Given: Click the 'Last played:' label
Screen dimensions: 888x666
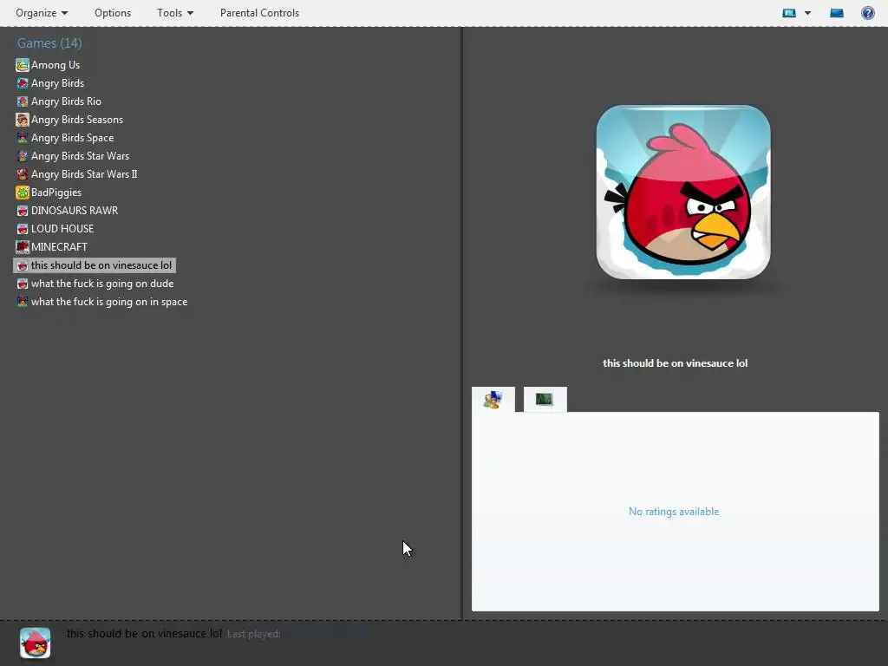Looking at the screenshot, I should (254, 634).
